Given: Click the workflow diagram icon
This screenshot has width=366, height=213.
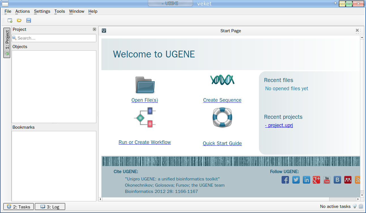Looking at the screenshot, I should pyautogui.click(x=145, y=117).
